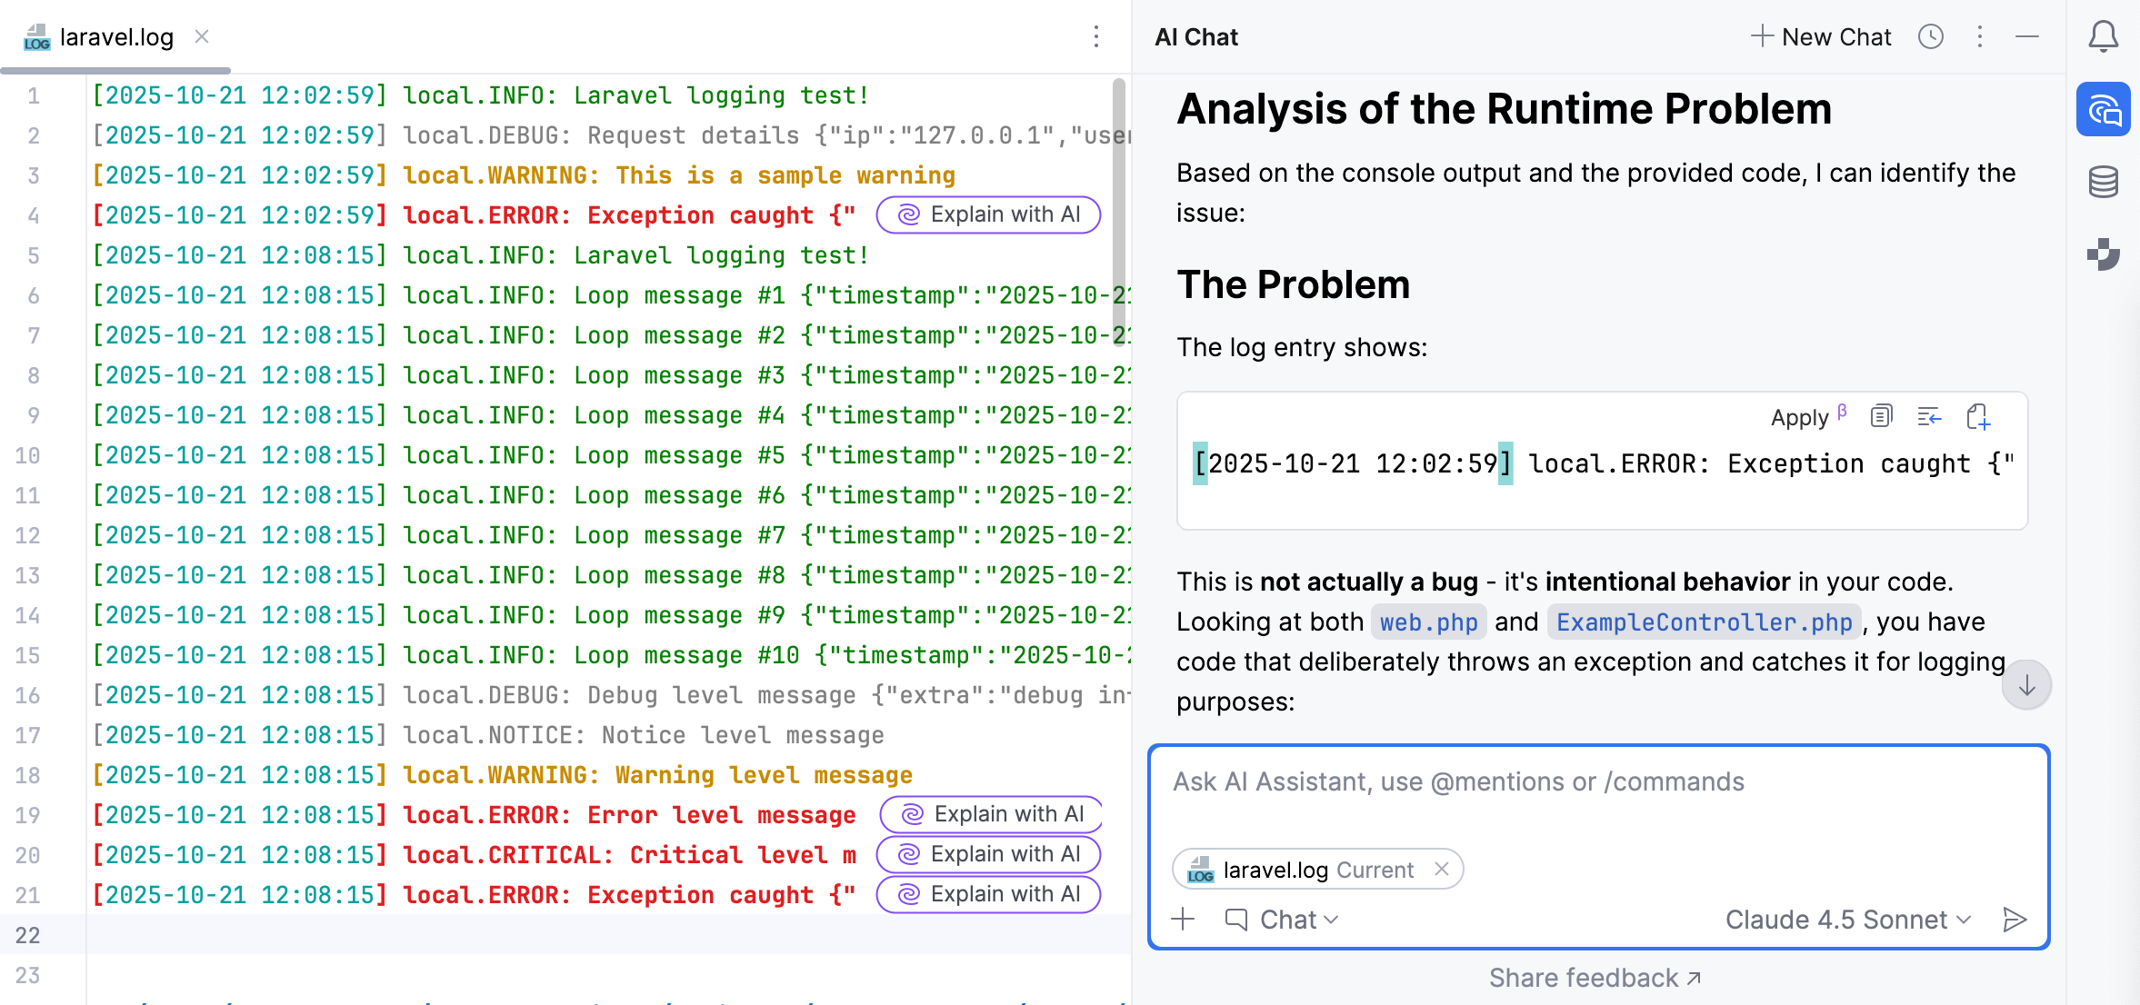Open the AI Assistant tool window icon
The width and height of the screenshot is (2140, 1005).
coord(2103,110)
